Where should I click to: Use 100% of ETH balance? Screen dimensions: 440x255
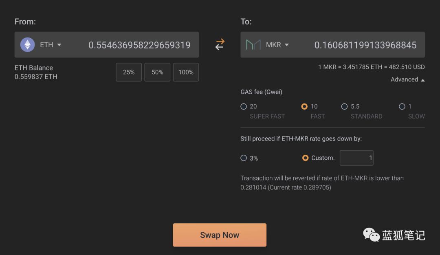coord(186,72)
